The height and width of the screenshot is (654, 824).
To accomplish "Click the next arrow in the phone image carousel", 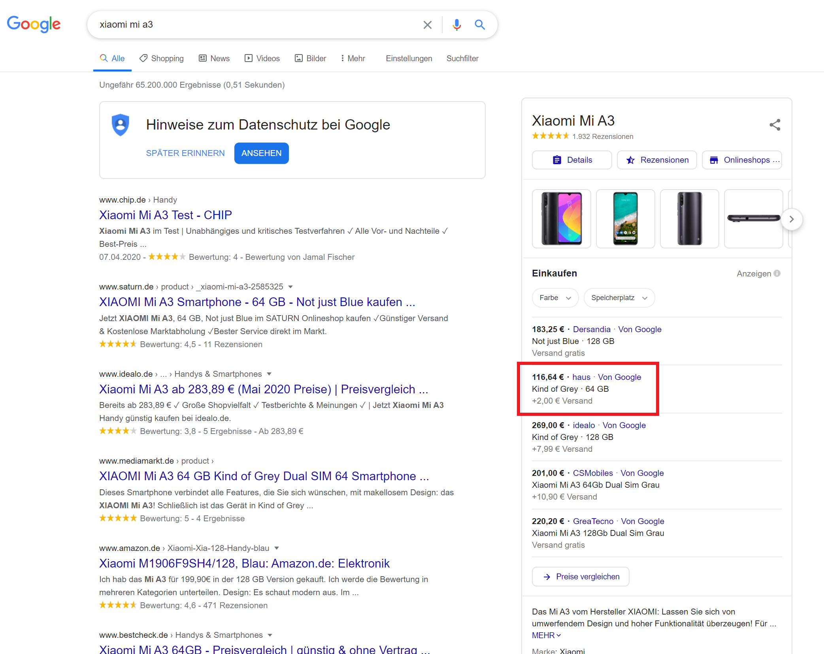I will click(792, 219).
